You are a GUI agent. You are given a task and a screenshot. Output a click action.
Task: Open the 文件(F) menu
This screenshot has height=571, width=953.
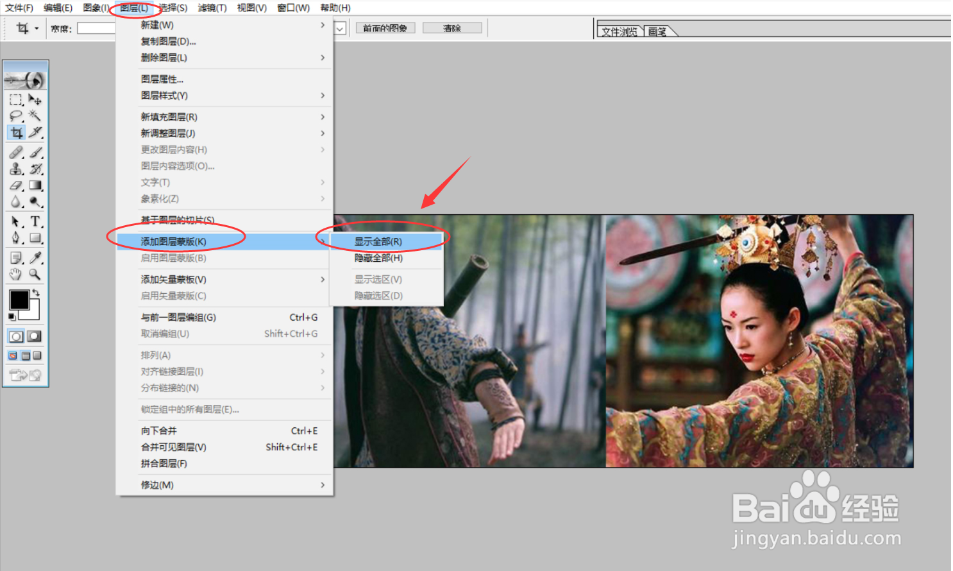tap(19, 8)
